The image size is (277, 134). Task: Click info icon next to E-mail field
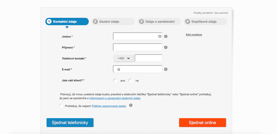[166, 69]
